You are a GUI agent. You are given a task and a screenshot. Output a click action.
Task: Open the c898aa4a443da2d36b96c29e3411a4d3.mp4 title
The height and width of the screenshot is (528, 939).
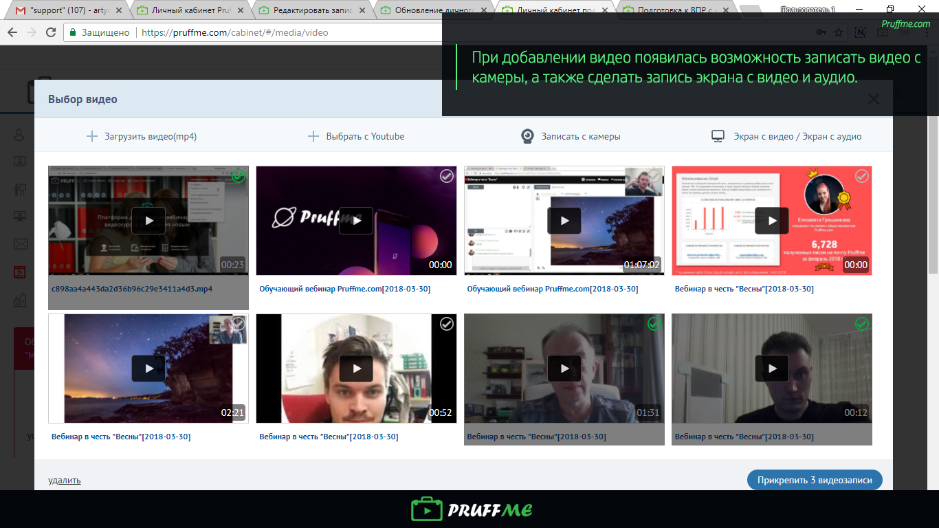pyautogui.click(x=132, y=289)
